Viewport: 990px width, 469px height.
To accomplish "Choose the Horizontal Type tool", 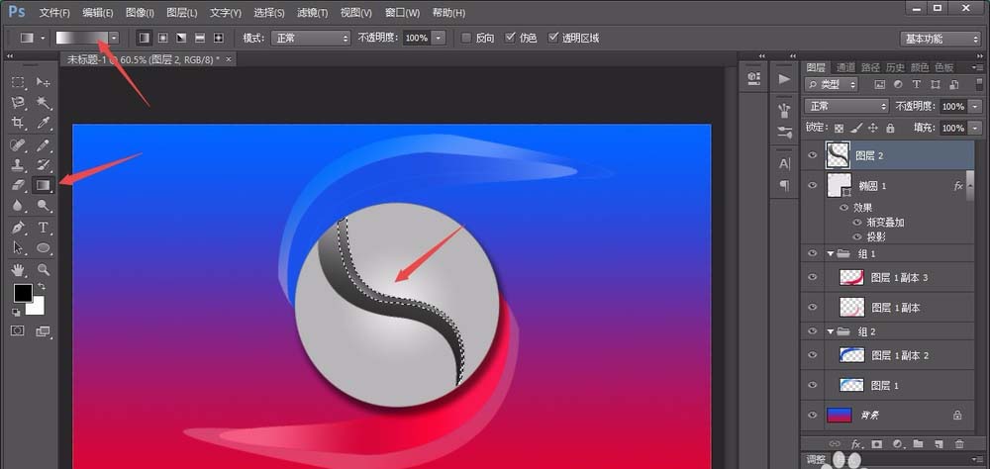I will click(44, 228).
